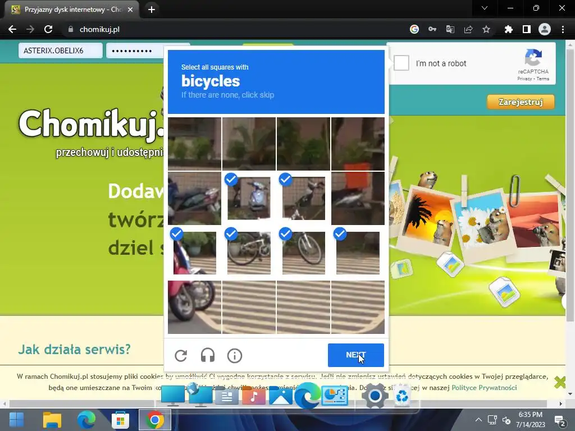This screenshot has height=431, width=575.
Task: Open the Polityce Prywatności link
Action: 484,387
